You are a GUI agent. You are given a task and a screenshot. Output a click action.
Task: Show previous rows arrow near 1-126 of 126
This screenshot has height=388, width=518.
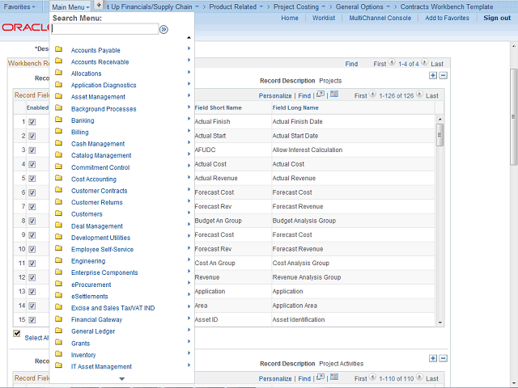point(372,95)
